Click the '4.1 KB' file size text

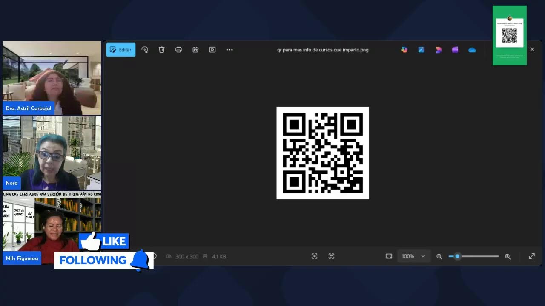point(219,257)
